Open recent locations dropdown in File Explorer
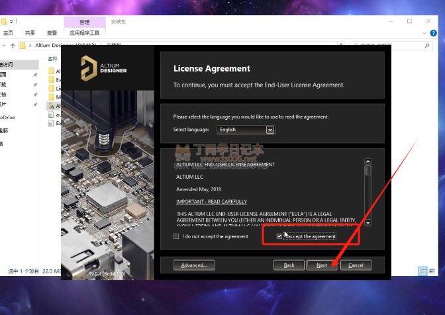The image size is (445, 315). coord(4,46)
